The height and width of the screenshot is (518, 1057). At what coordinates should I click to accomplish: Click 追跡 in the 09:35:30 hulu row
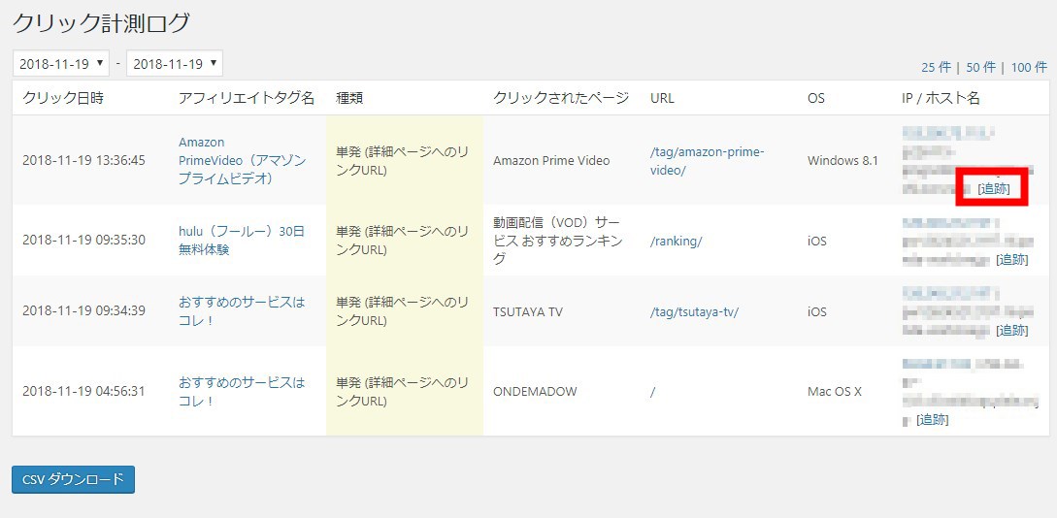1012,259
